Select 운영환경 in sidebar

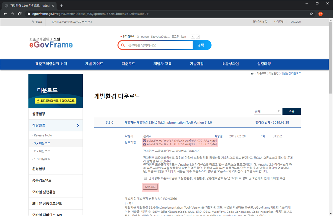click(55, 169)
